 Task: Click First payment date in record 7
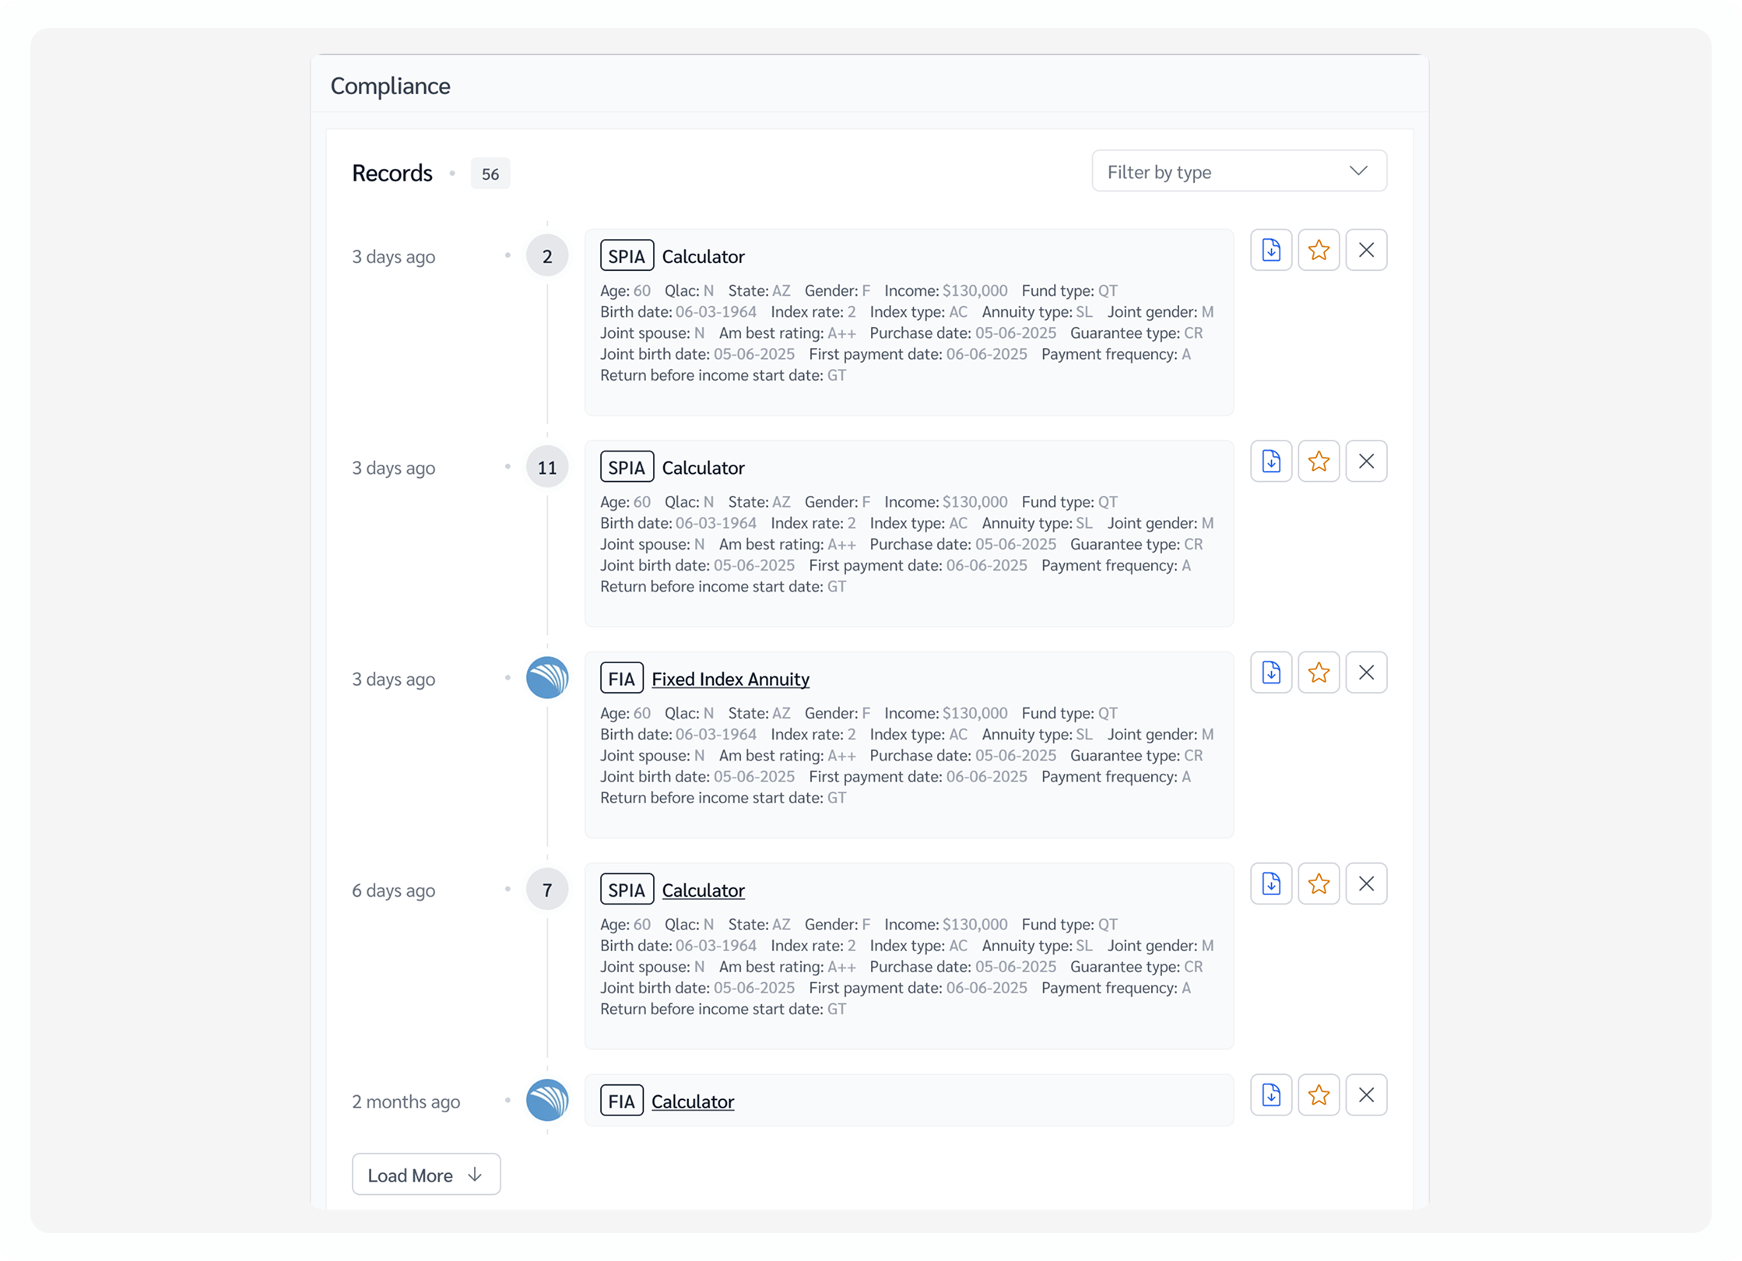point(918,988)
